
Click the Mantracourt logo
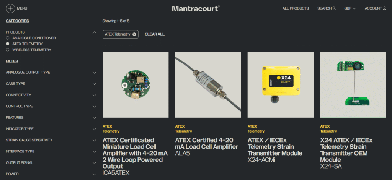coord(196,8)
